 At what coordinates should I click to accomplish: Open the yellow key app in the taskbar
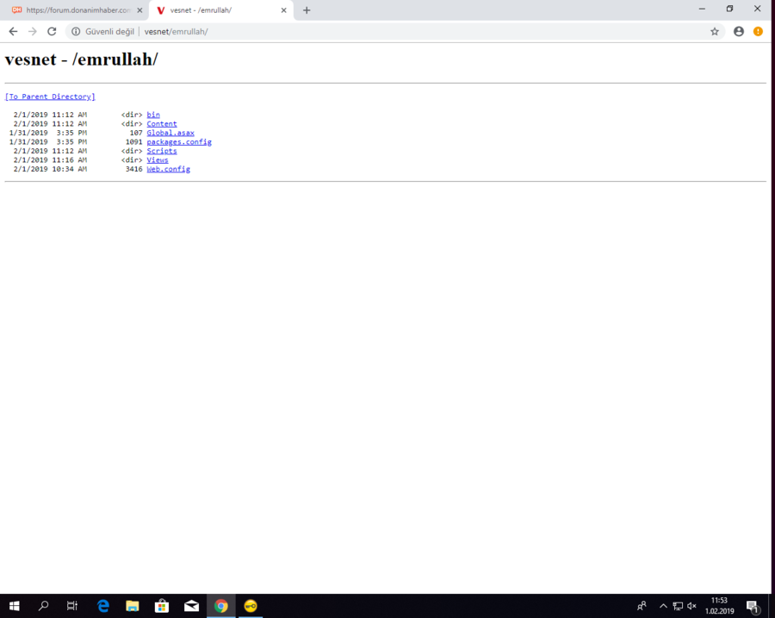(x=251, y=606)
